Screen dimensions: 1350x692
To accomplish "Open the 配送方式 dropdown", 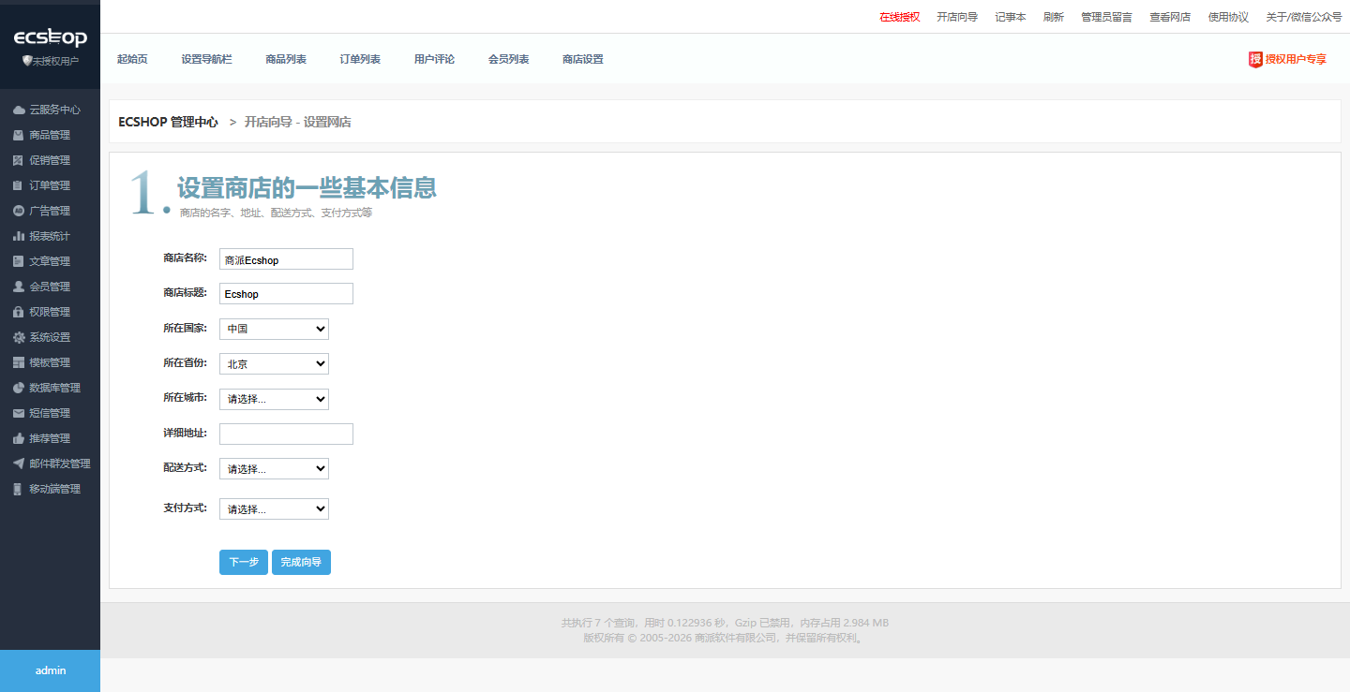I will [x=274, y=468].
